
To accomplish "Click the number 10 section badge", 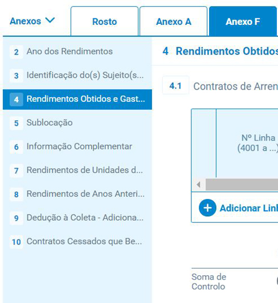I will click(17, 242).
